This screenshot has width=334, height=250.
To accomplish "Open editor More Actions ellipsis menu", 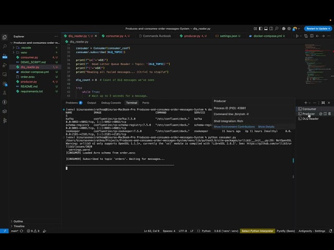I will [329, 36].
